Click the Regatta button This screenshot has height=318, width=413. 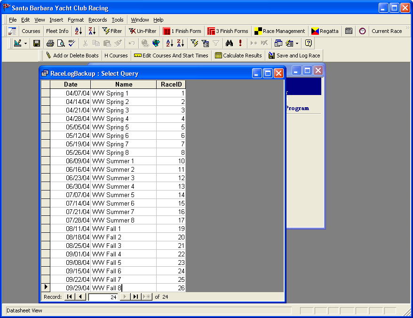pos(325,31)
